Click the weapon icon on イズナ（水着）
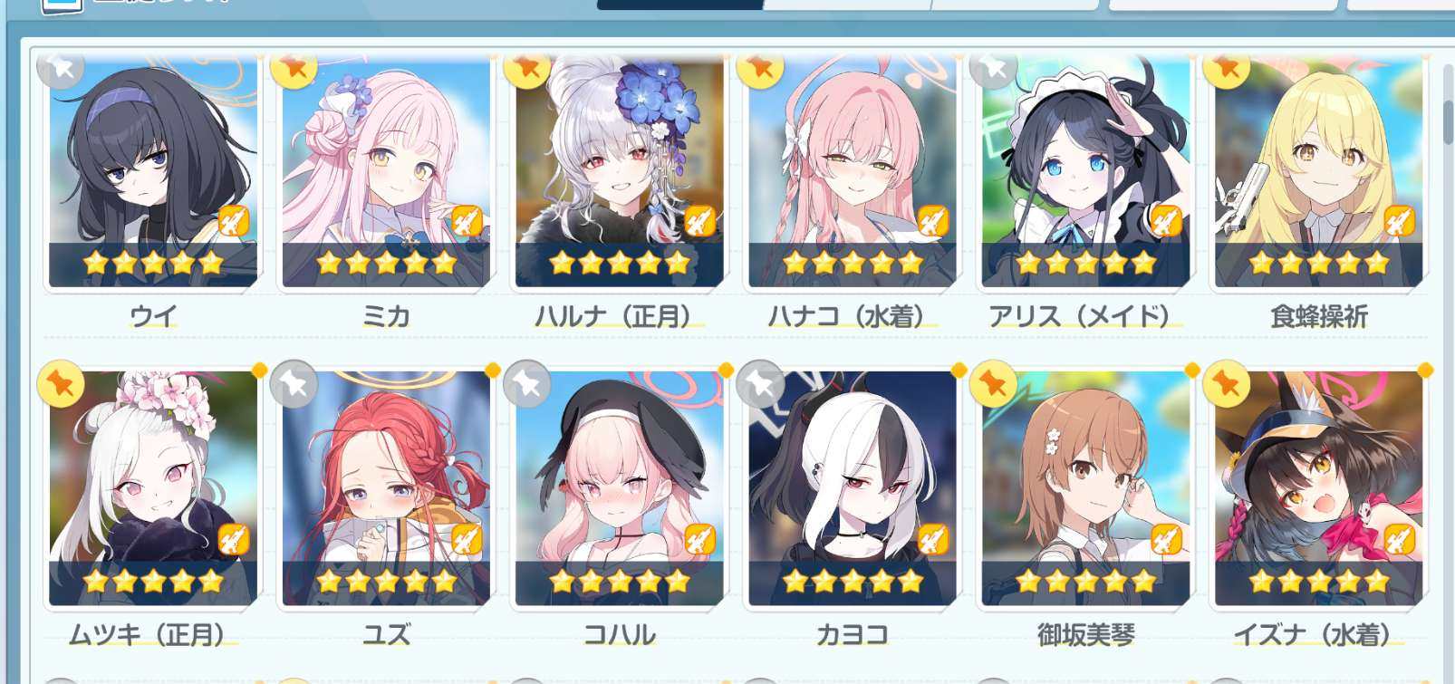1455x684 pixels. tap(1400, 540)
